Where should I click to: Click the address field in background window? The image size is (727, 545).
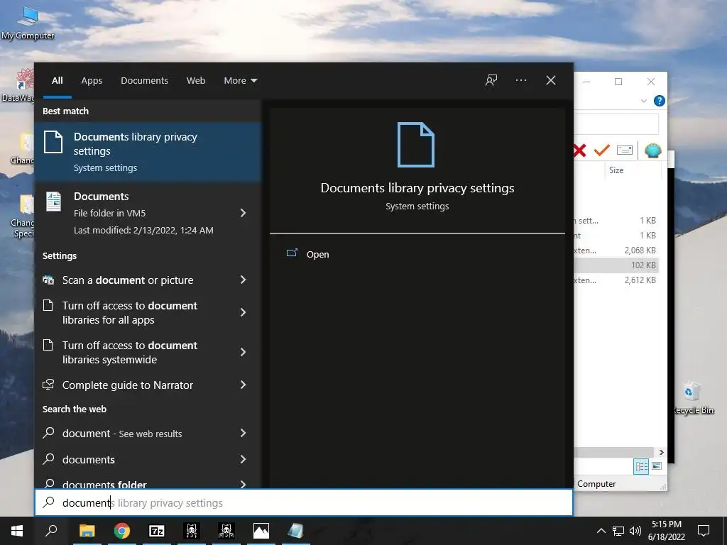click(616, 123)
